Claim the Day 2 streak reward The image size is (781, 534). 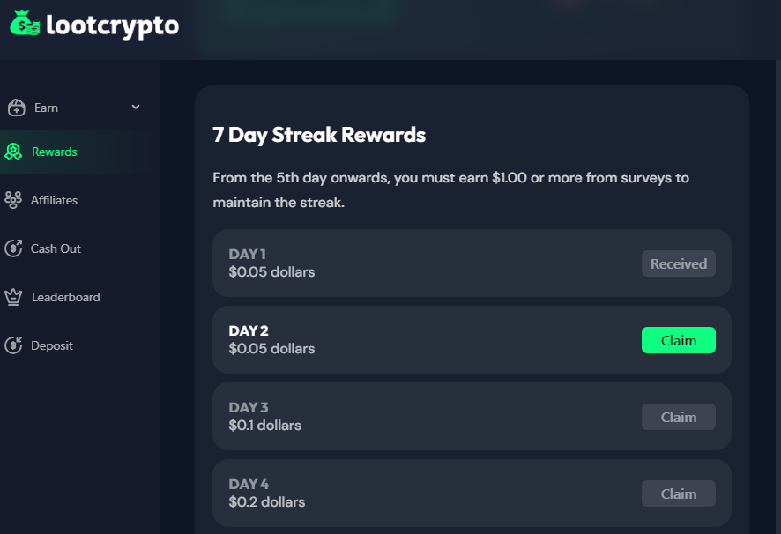point(678,340)
